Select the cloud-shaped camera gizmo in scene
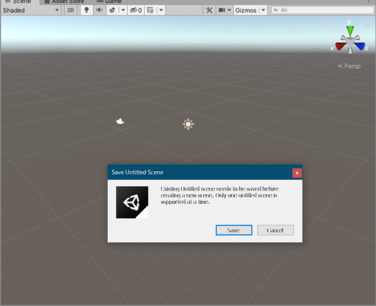The height and width of the screenshot is (306, 376). coord(120,122)
